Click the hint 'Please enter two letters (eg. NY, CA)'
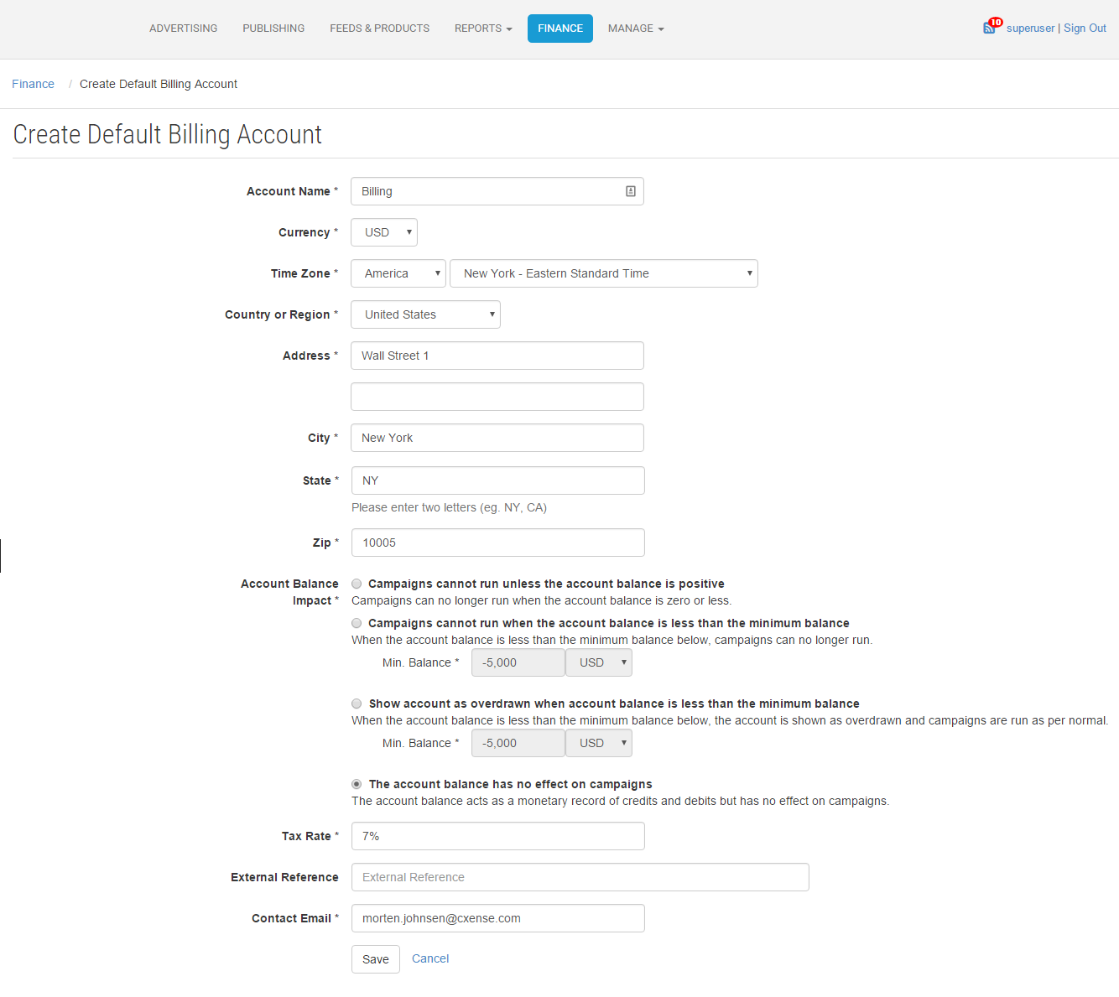 (x=449, y=507)
